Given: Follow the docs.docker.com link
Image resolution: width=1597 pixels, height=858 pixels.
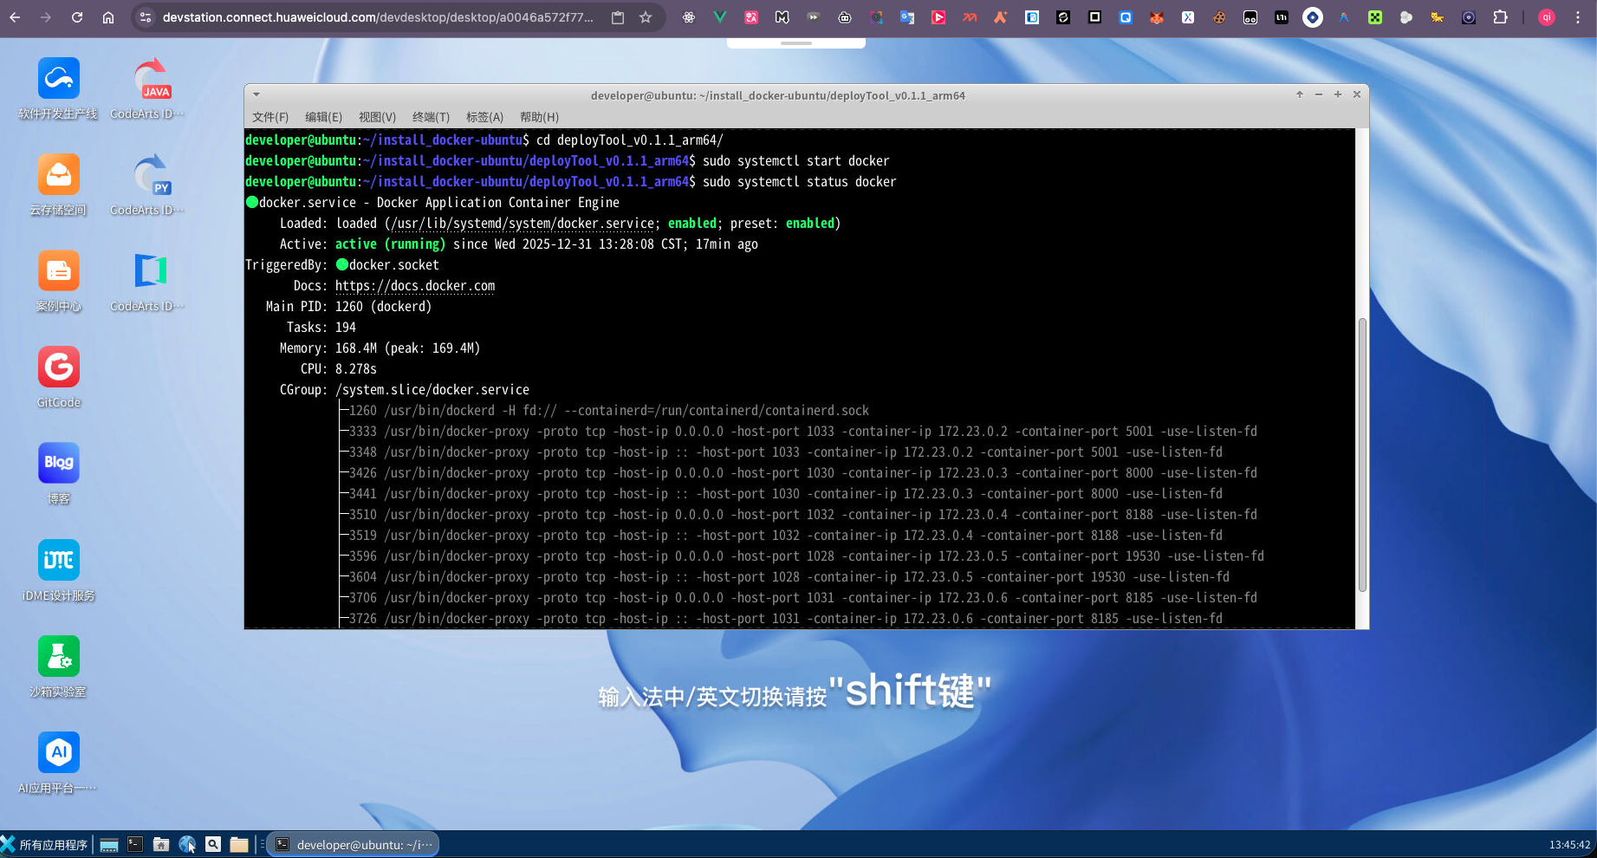Looking at the screenshot, I should (414, 285).
